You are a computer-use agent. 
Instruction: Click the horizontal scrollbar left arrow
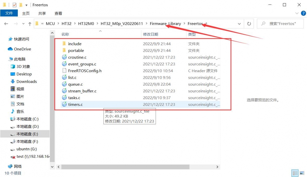(x=59, y=167)
